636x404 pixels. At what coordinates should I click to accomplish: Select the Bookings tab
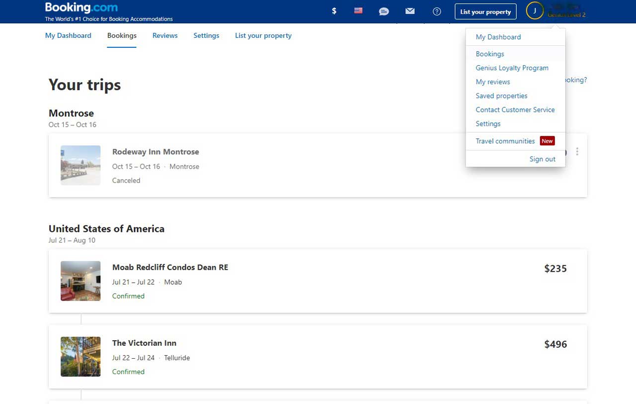(122, 35)
